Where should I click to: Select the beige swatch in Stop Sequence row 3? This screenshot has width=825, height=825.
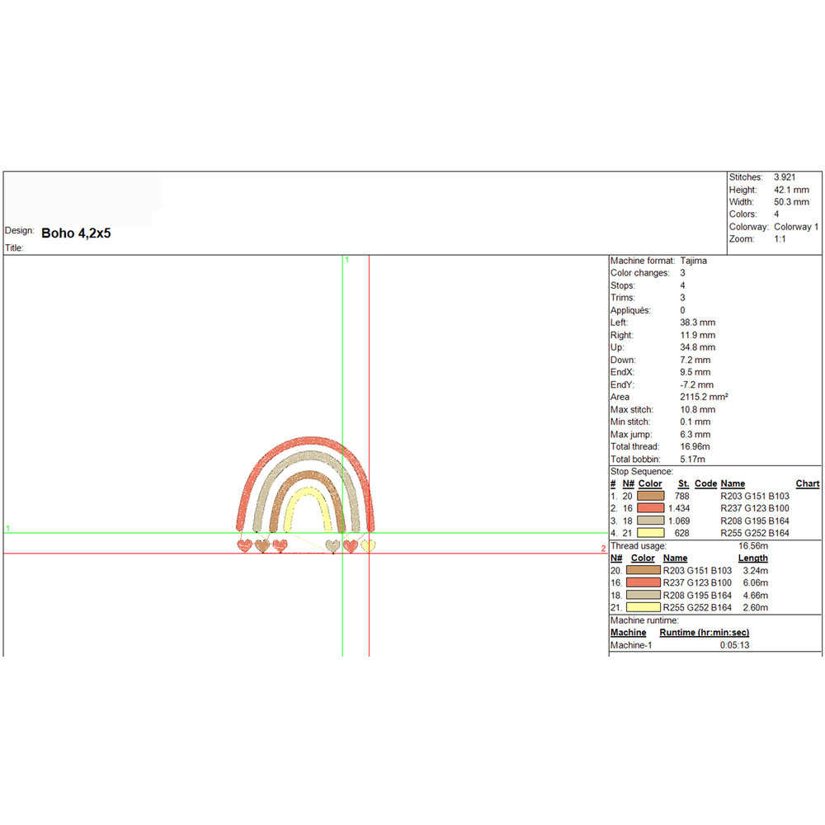(x=651, y=521)
